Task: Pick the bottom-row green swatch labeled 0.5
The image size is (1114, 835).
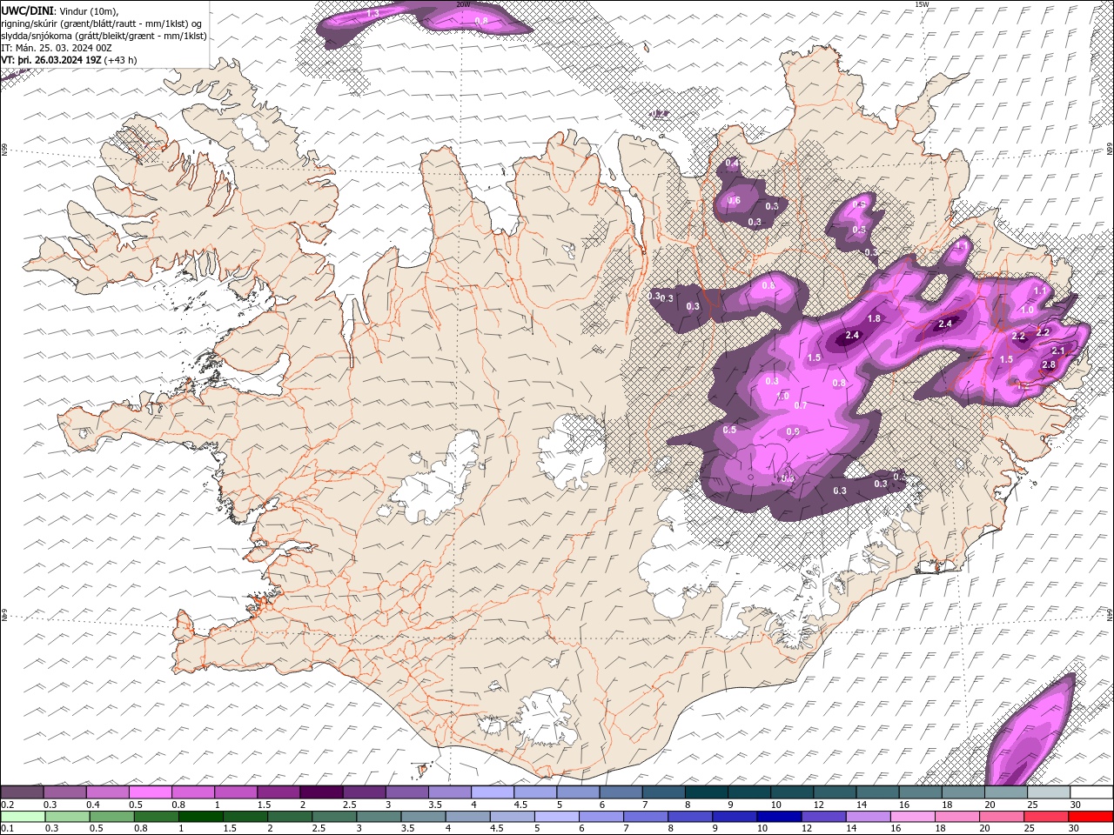Action: [111, 817]
